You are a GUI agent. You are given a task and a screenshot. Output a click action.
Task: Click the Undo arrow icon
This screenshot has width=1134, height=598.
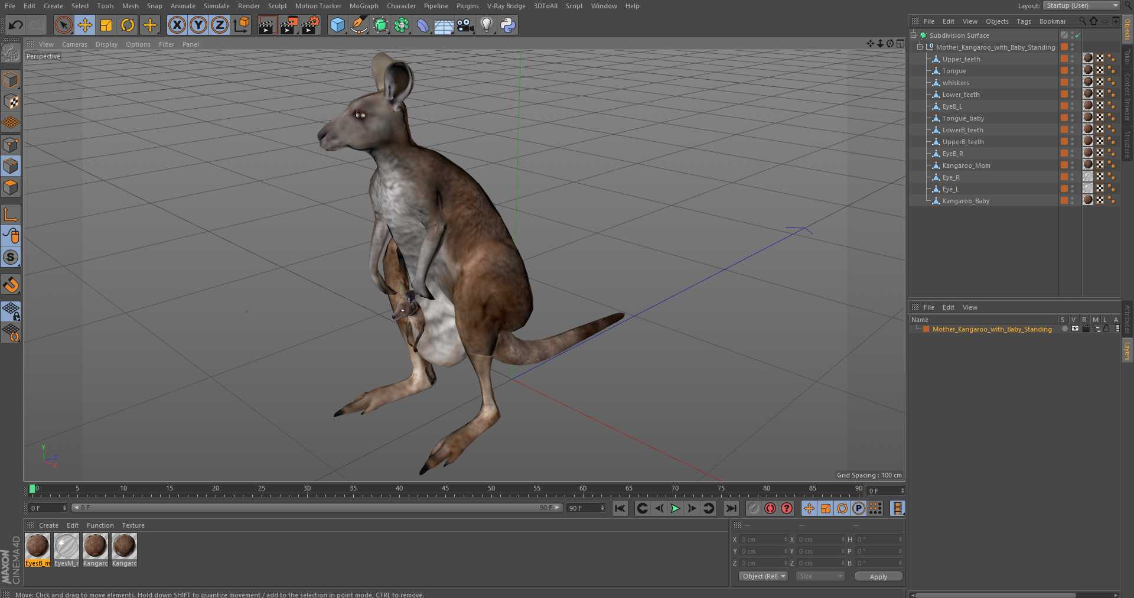[x=16, y=25]
